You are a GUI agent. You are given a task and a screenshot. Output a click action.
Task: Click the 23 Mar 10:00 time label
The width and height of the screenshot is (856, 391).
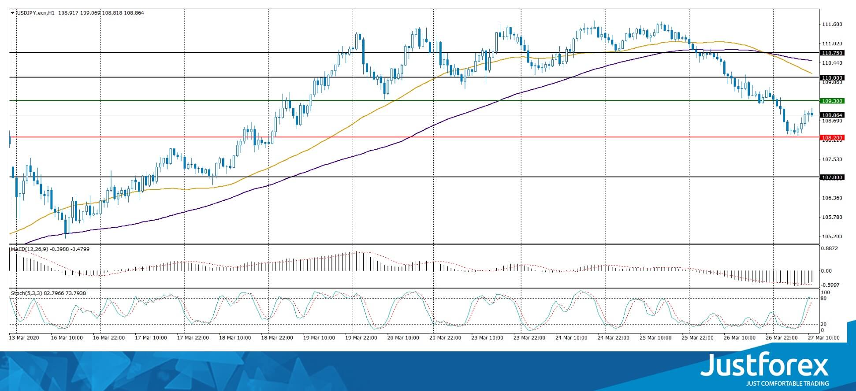(487, 338)
